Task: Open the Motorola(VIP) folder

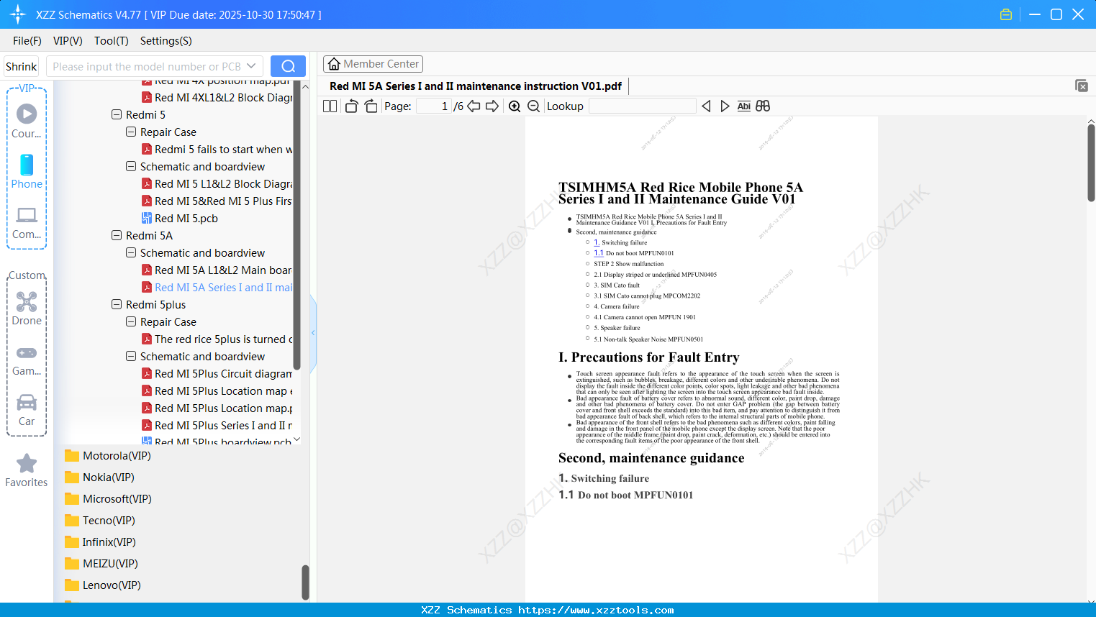Action: coord(108,456)
